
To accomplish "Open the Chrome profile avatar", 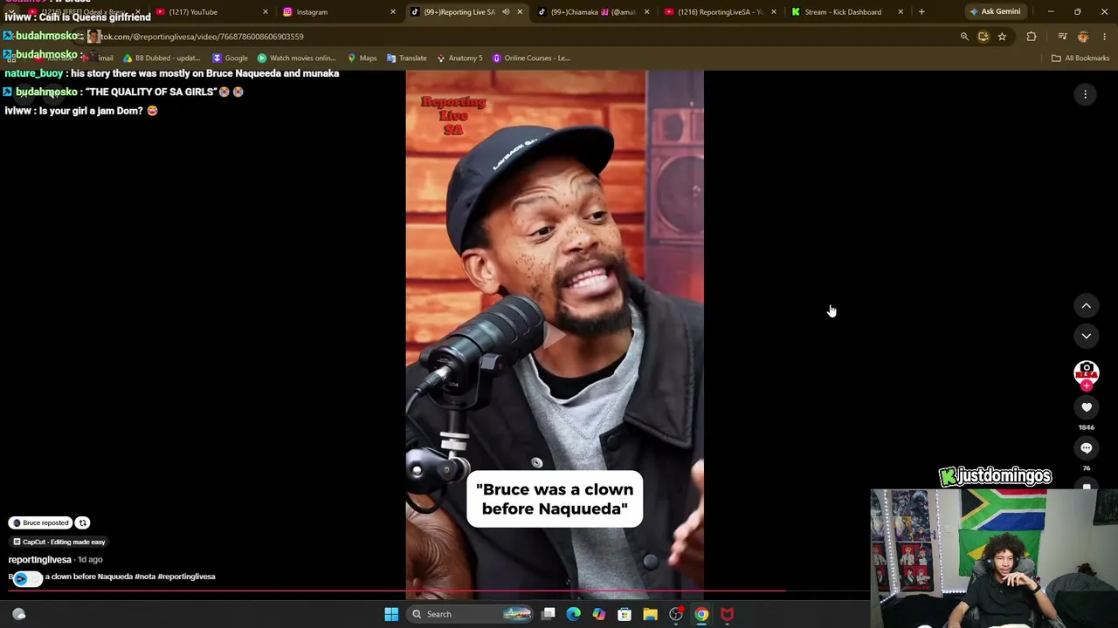I will (x=1083, y=37).
